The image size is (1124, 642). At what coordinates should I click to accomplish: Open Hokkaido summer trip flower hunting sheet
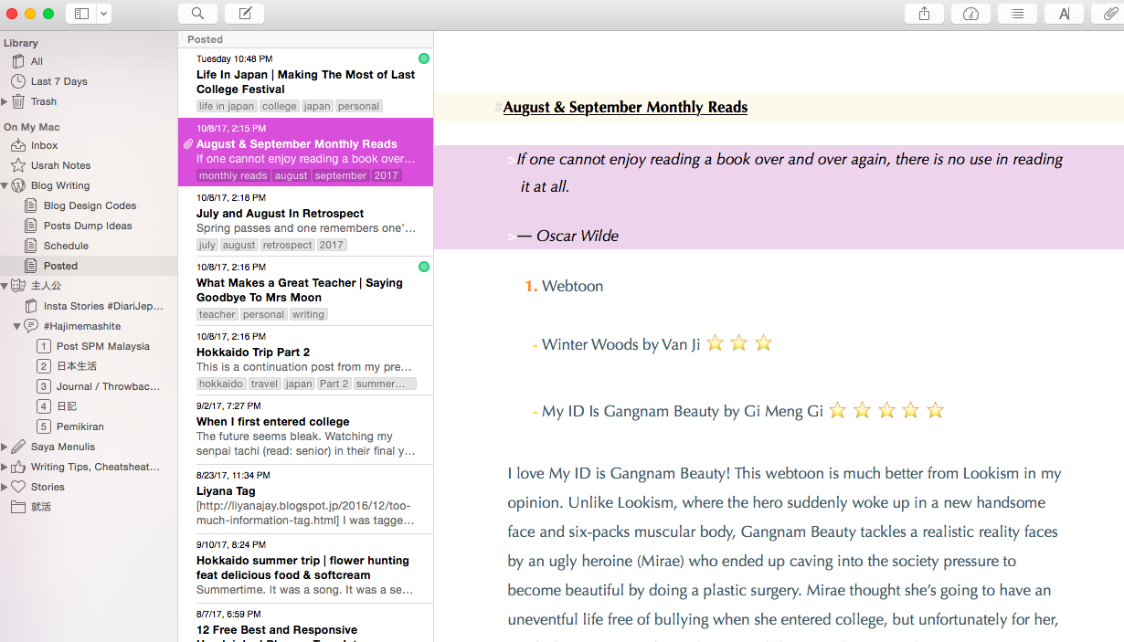(305, 569)
